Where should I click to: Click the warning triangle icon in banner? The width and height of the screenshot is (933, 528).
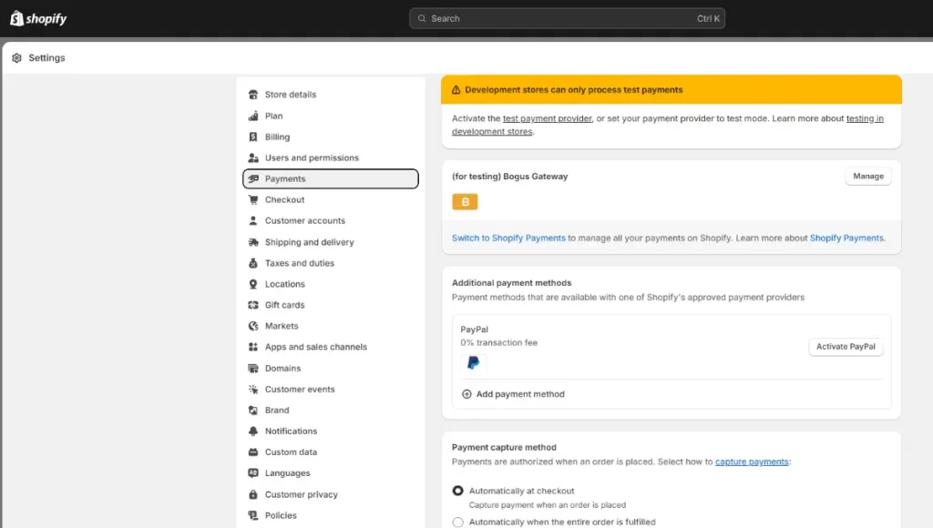click(x=456, y=90)
